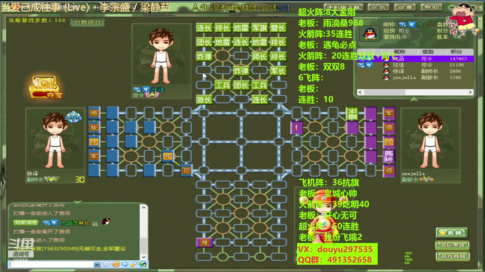Click 打爆一条街进入了房间 chat line

point(42,213)
